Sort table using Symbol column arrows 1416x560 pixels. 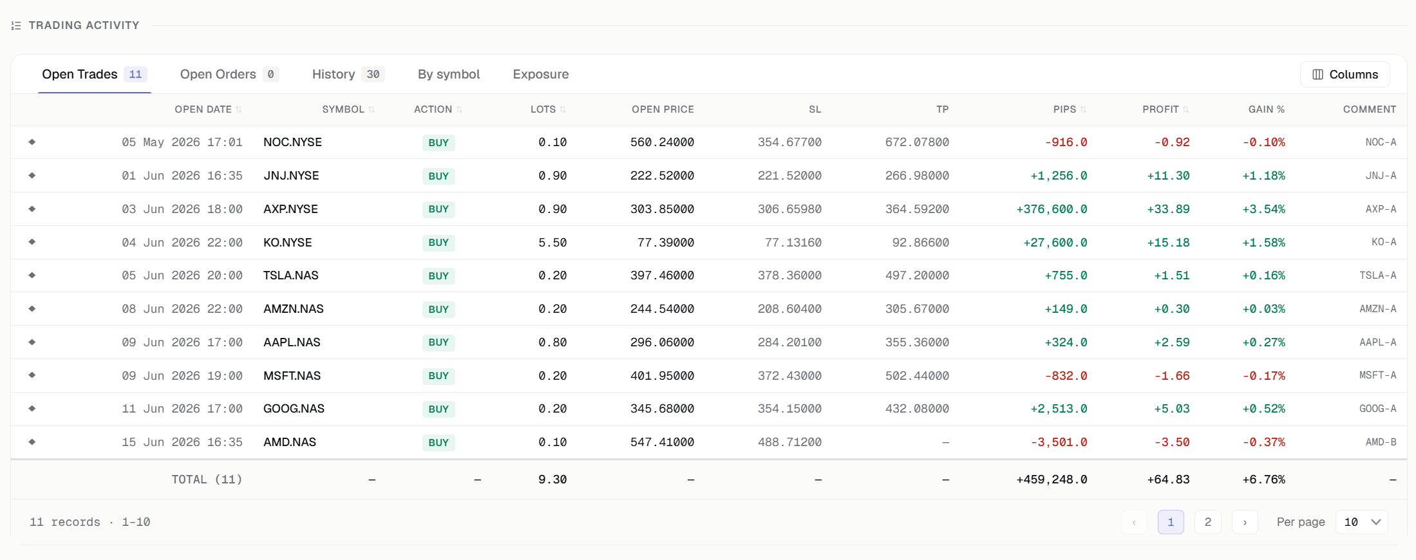(x=372, y=109)
